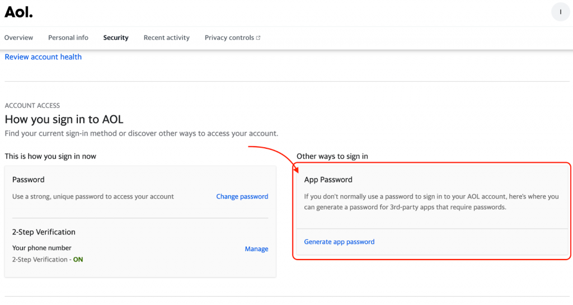Click the 'Your phone number' text
573x305 pixels.
tap(42, 248)
